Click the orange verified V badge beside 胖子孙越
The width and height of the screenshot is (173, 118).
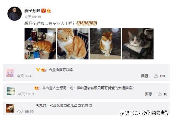(x=43, y=11)
